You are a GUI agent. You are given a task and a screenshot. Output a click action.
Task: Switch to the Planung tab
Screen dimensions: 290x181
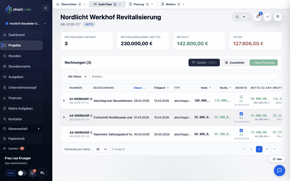(138, 4)
